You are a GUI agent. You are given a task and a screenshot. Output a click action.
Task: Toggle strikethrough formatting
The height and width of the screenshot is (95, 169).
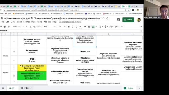coord(76,27)
